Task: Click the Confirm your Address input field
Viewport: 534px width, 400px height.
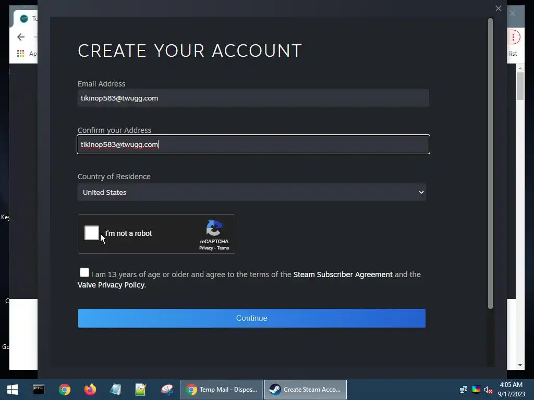Action: 253,144
